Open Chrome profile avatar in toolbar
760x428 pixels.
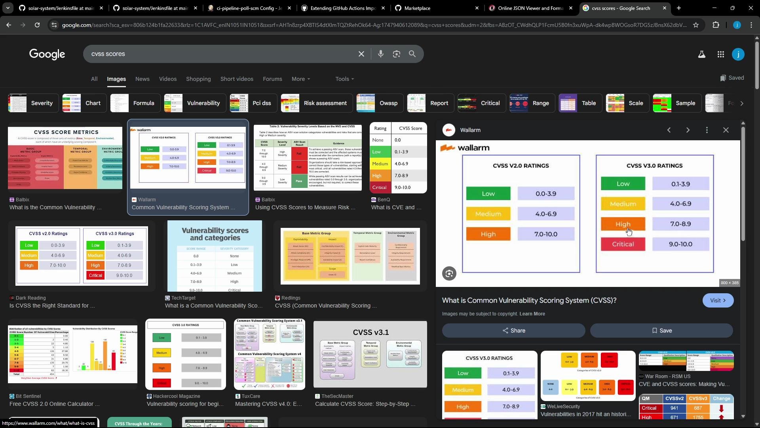(737, 25)
